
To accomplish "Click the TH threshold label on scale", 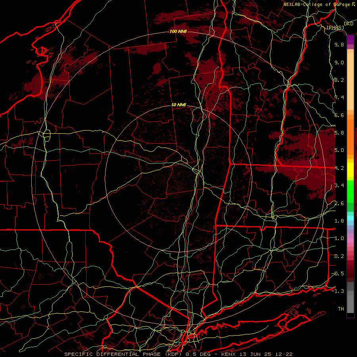I will coord(341,309).
